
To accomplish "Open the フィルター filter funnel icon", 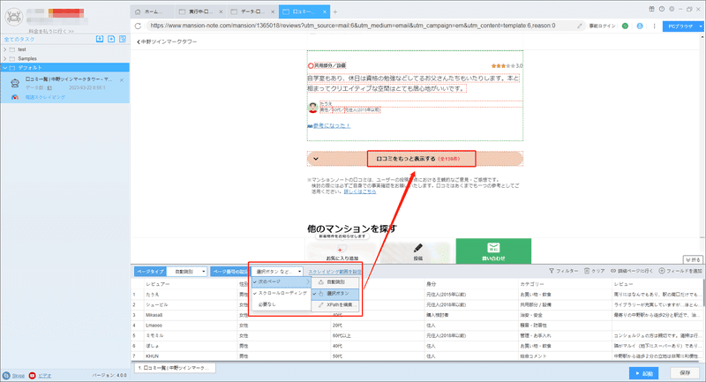I will tap(551, 271).
